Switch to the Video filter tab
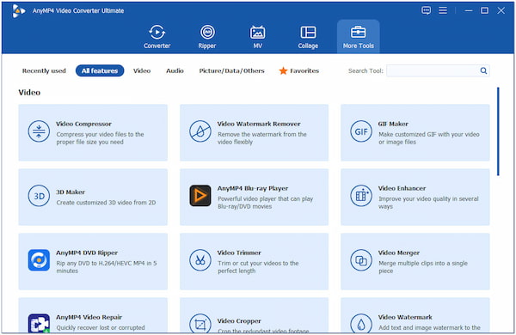516x335 pixels. 142,70
